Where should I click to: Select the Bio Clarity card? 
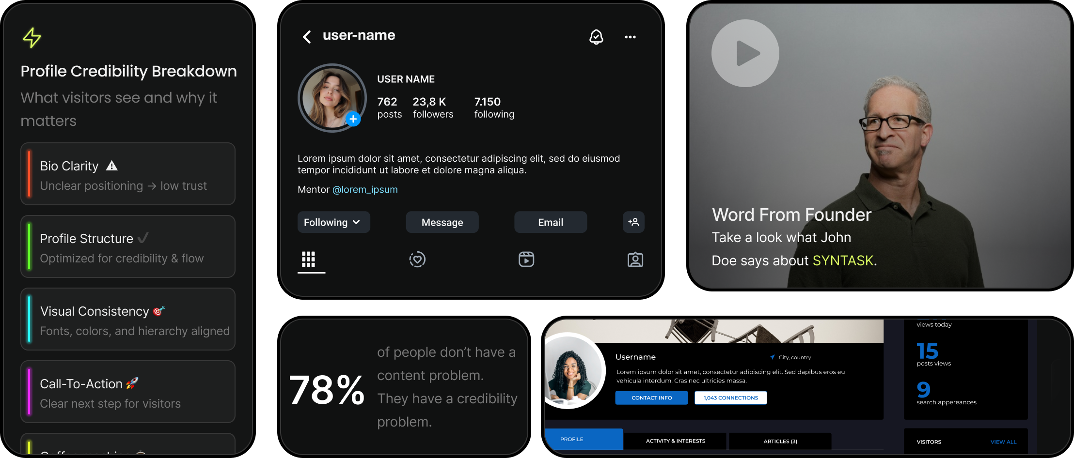(128, 174)
